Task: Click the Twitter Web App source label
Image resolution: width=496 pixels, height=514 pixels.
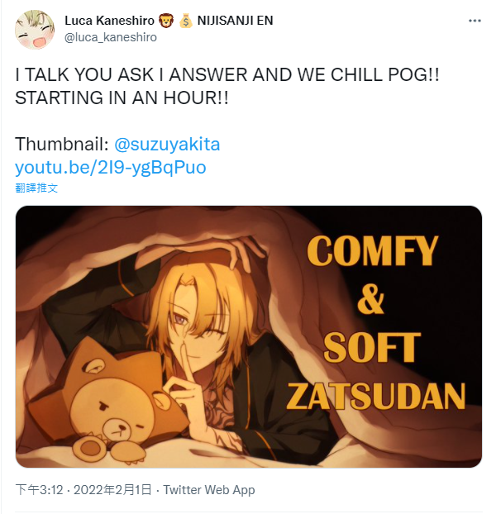Action: click(209, 490)
